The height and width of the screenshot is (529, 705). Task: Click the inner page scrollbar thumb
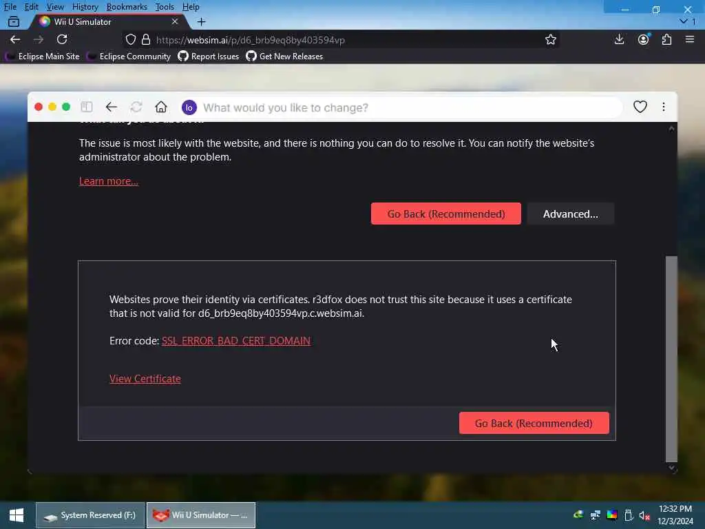671,359
